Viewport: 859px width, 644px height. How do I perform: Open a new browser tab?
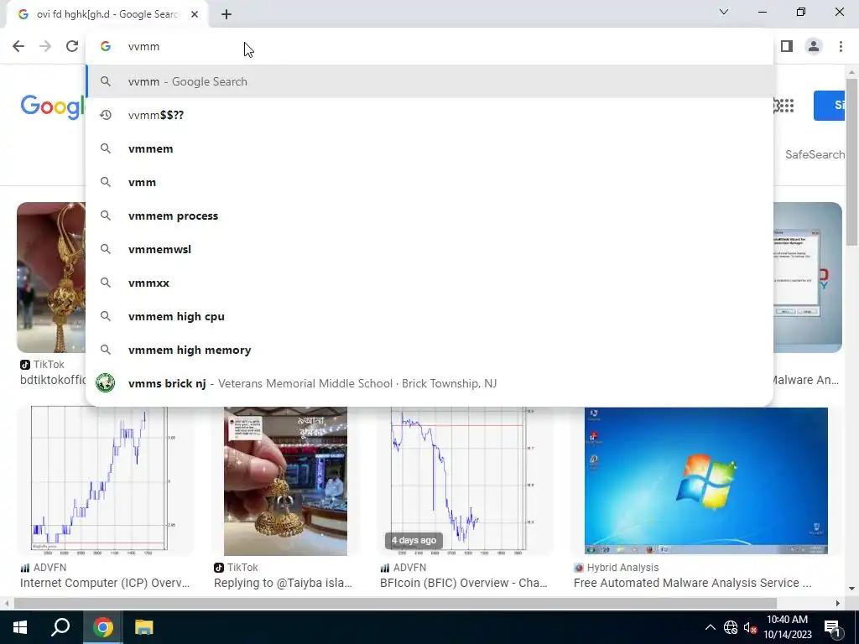(x=226, y=14)
